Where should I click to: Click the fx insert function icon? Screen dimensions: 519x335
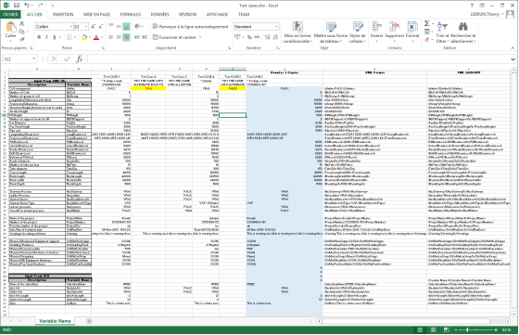pos(80,59)
